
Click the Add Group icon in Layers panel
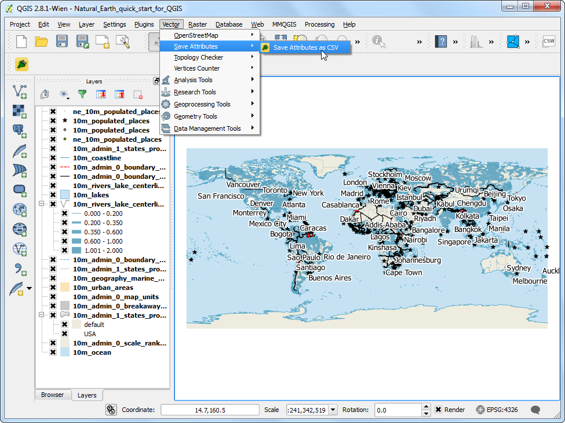pyautogui.click(x=45, y=94)
